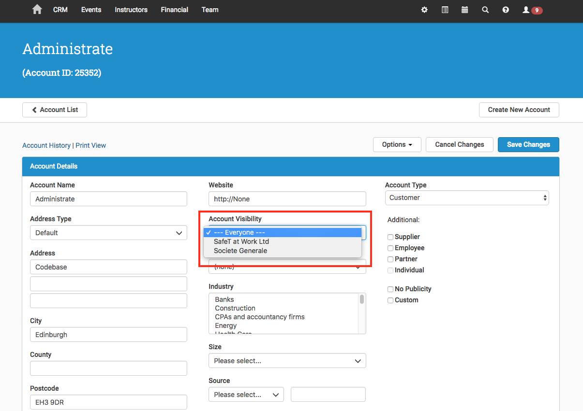Open the Financial menu
The image size is (583, 411).
175,10
